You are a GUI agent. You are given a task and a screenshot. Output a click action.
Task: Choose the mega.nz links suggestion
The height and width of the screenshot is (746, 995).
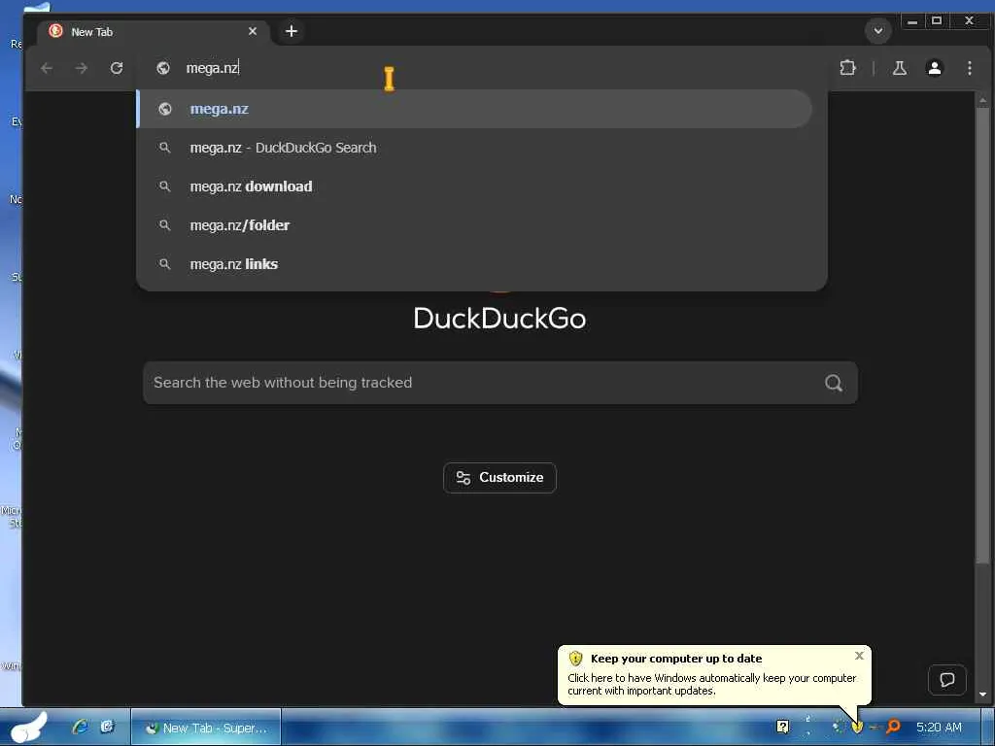click(x=474, y=264)
